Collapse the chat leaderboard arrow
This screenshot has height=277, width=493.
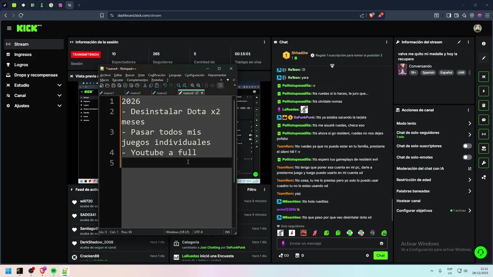pyautogui.click(x=332, y=66)
